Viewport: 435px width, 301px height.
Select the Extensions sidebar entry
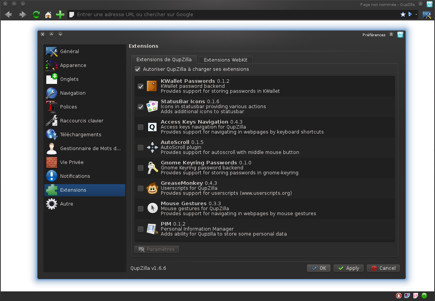(85, 190)
